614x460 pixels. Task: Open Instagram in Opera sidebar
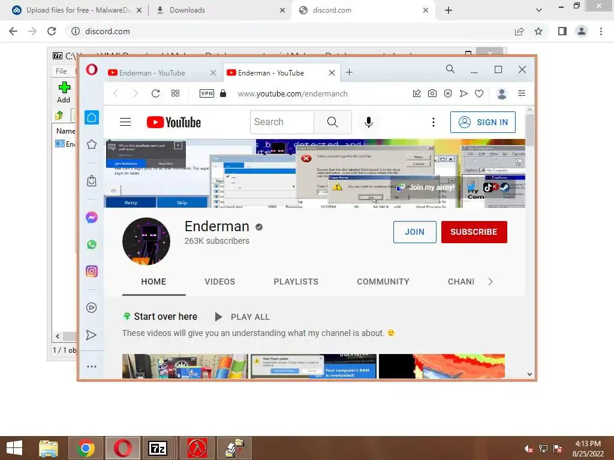[x=92, y=271]
